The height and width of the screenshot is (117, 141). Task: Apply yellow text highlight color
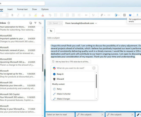pyautogui.click(x=36, y=15)
